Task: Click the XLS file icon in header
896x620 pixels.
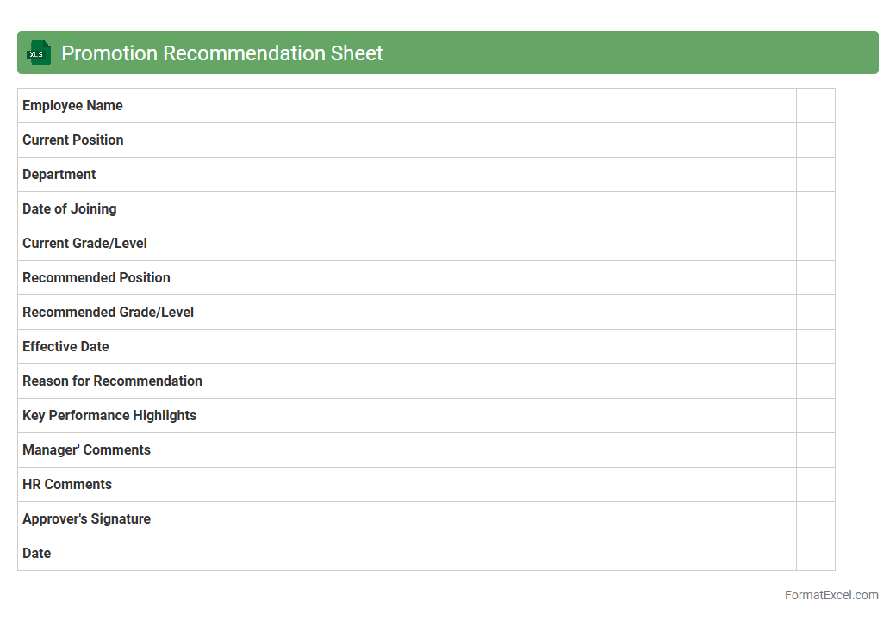Action: click(x=39, y=53)
